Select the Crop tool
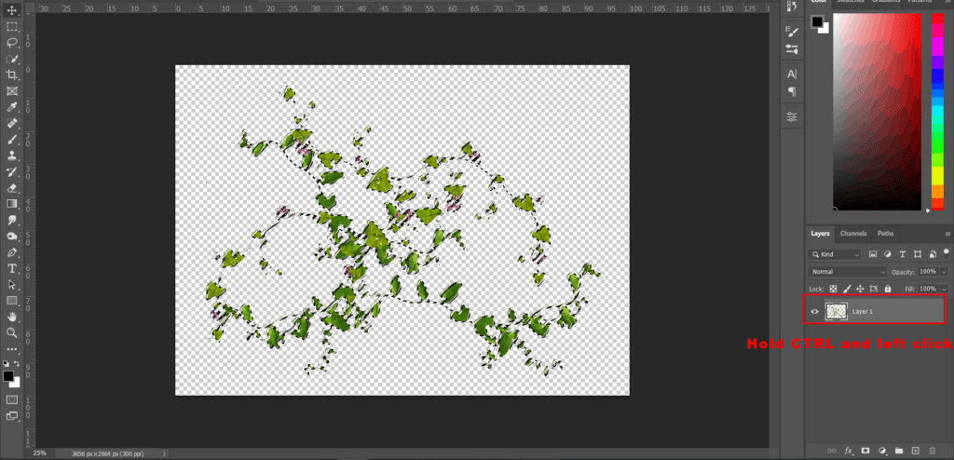 (11, 74)
